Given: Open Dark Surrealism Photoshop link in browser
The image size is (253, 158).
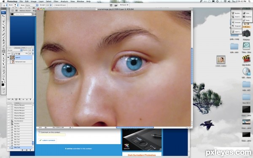Looking at the screenshot, I should point(142,155).
